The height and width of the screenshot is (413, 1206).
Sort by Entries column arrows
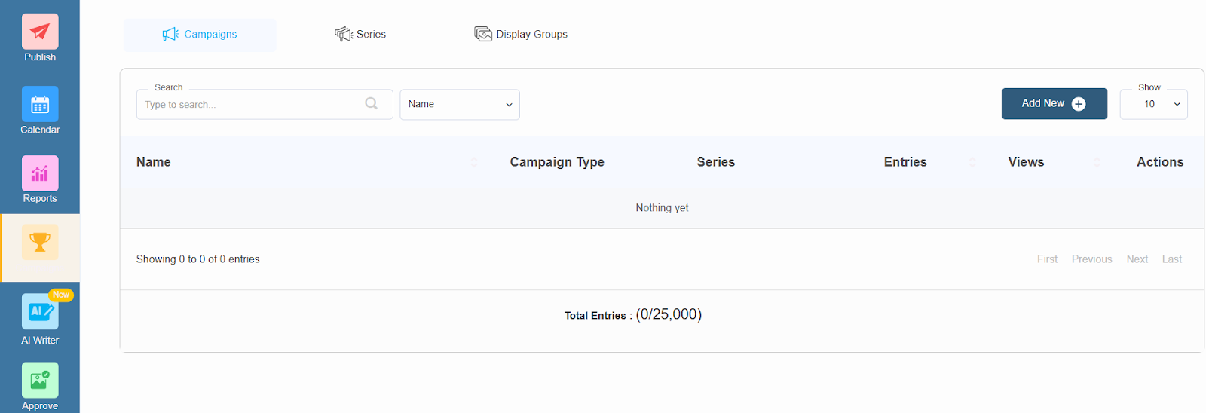pos(972,162)
